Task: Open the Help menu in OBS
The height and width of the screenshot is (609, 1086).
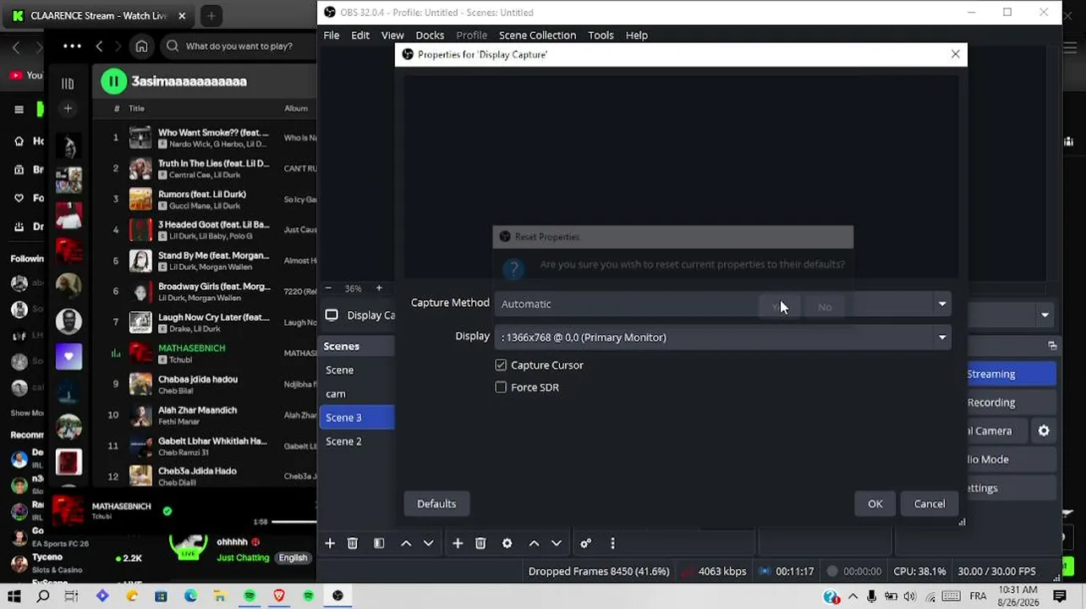Action: pyautogui.click(x=637, y=36)
